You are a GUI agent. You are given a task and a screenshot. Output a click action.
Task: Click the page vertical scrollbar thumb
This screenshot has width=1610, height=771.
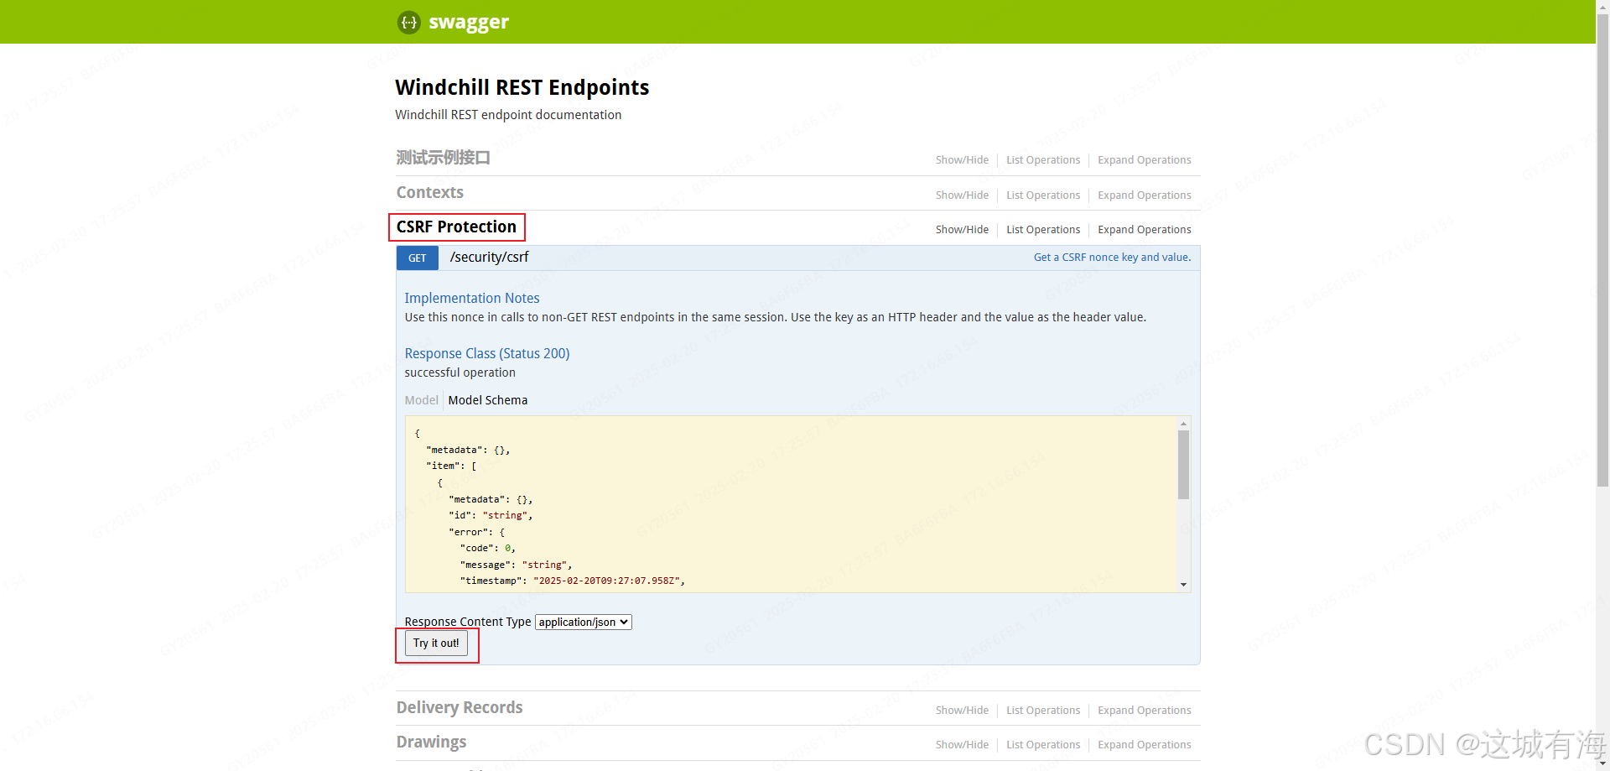(1602, 250)
